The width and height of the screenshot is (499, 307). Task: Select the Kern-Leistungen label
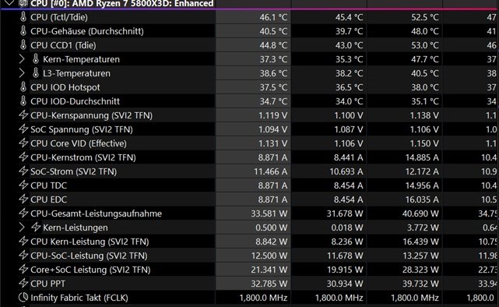tap(76, 228)
